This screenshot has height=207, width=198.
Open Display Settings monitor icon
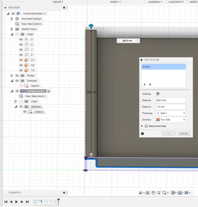point(174,193)
